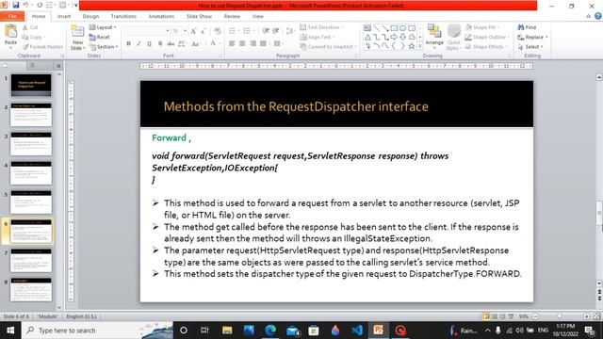Click the Find button
The height and width of the screenshot is (339, 603).
pyautogui.click(x=527, y=27)
